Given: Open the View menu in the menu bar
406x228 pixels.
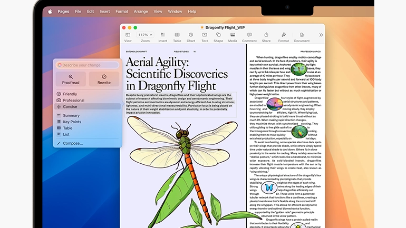Looking at the screenshot, I should [x=158, y=12].
